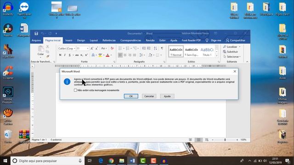Click the sort icon
The height and width of the screenshot is (165, 294).
click(x=155, y=49)
